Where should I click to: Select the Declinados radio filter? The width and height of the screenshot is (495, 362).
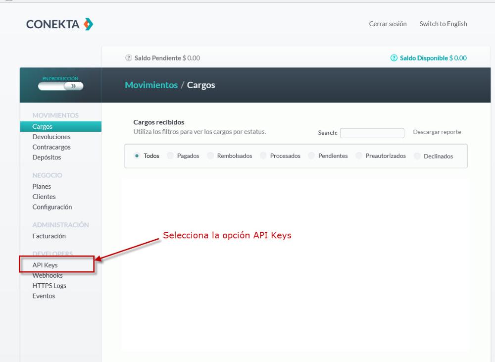417,156
